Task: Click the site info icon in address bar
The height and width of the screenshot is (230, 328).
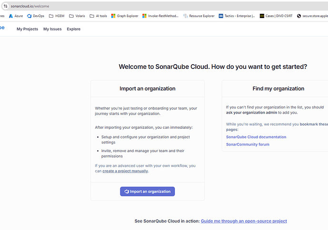Action: tap(5, 6)
